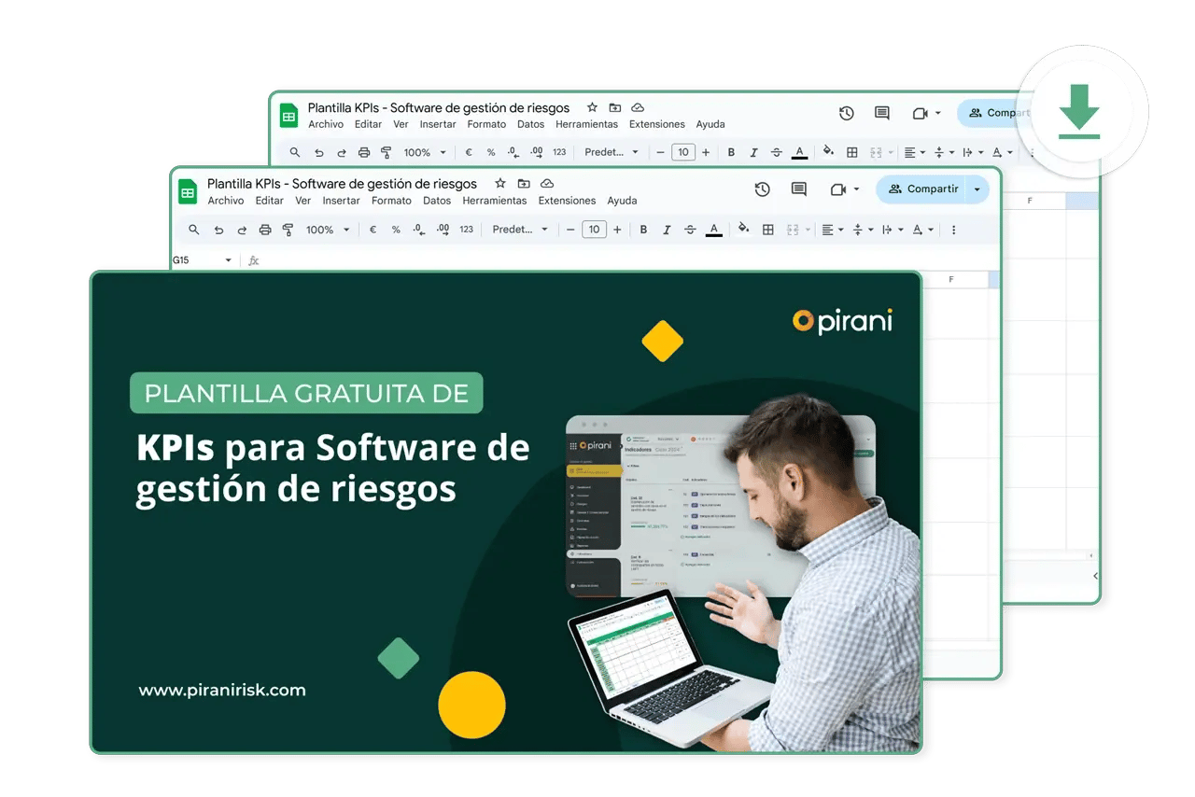Click Sheets home logo in front window
This screenshot has width=1195, height=797.
(188, 191)
